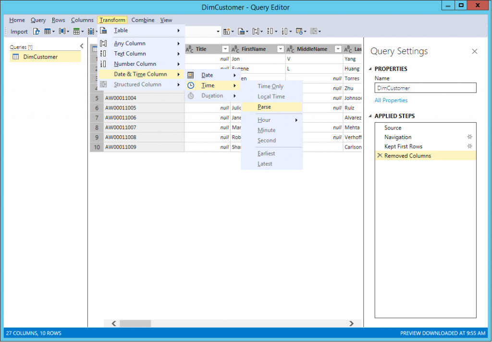
Task: Click the Any Column toolbar icon with arrows
Action: pos(256,31)
